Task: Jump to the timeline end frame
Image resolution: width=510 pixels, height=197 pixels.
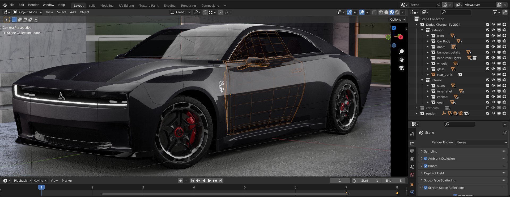Action: [x=221, y=181]
